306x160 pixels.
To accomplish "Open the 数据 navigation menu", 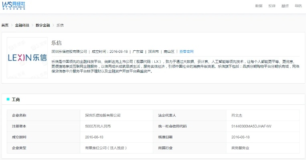I will pyautogui.click(x=259, y=6).
